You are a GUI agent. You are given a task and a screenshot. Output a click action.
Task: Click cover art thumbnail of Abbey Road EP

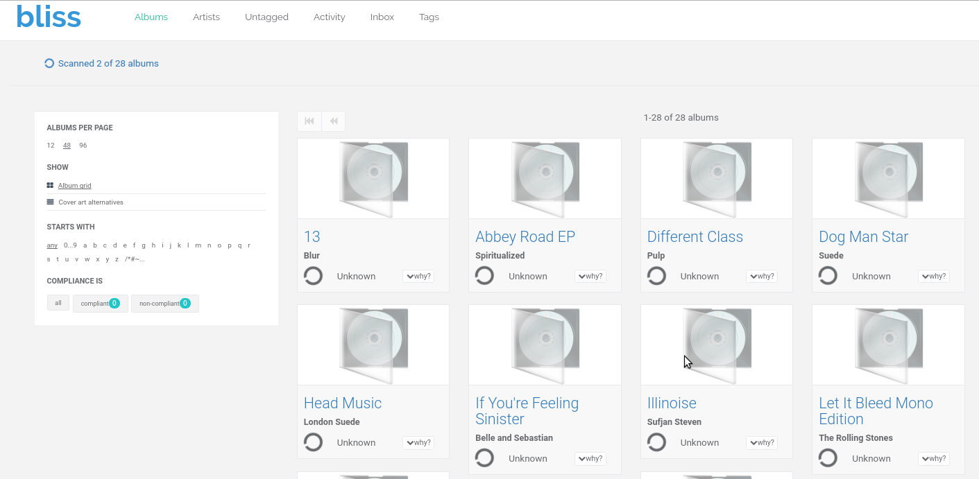point(545,179)
